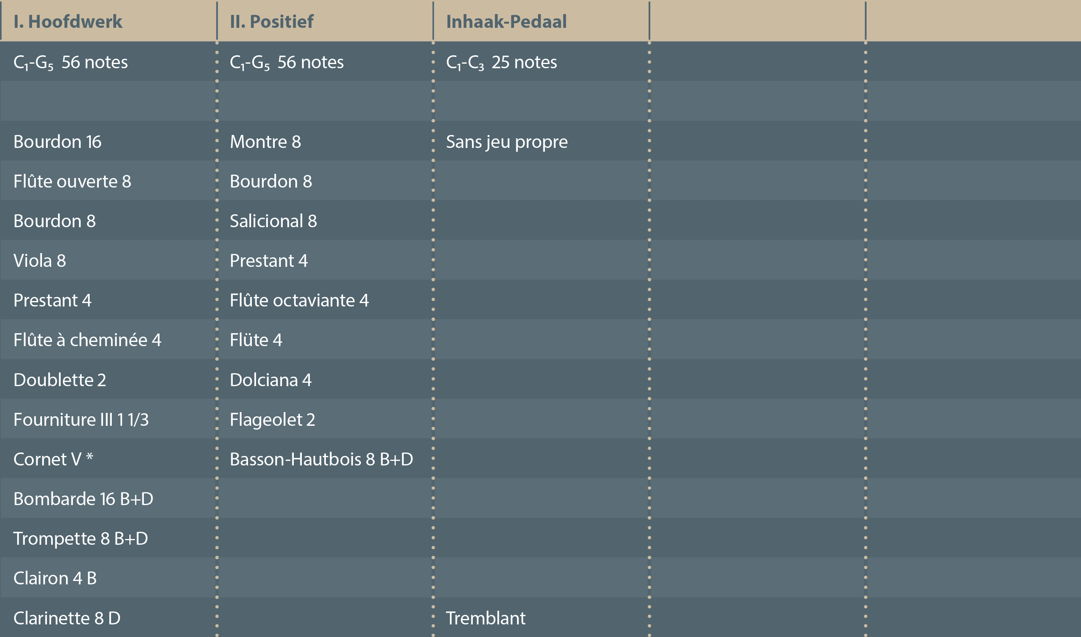
Task: Select Trompette 8 B+D stop
Action: 81,538
